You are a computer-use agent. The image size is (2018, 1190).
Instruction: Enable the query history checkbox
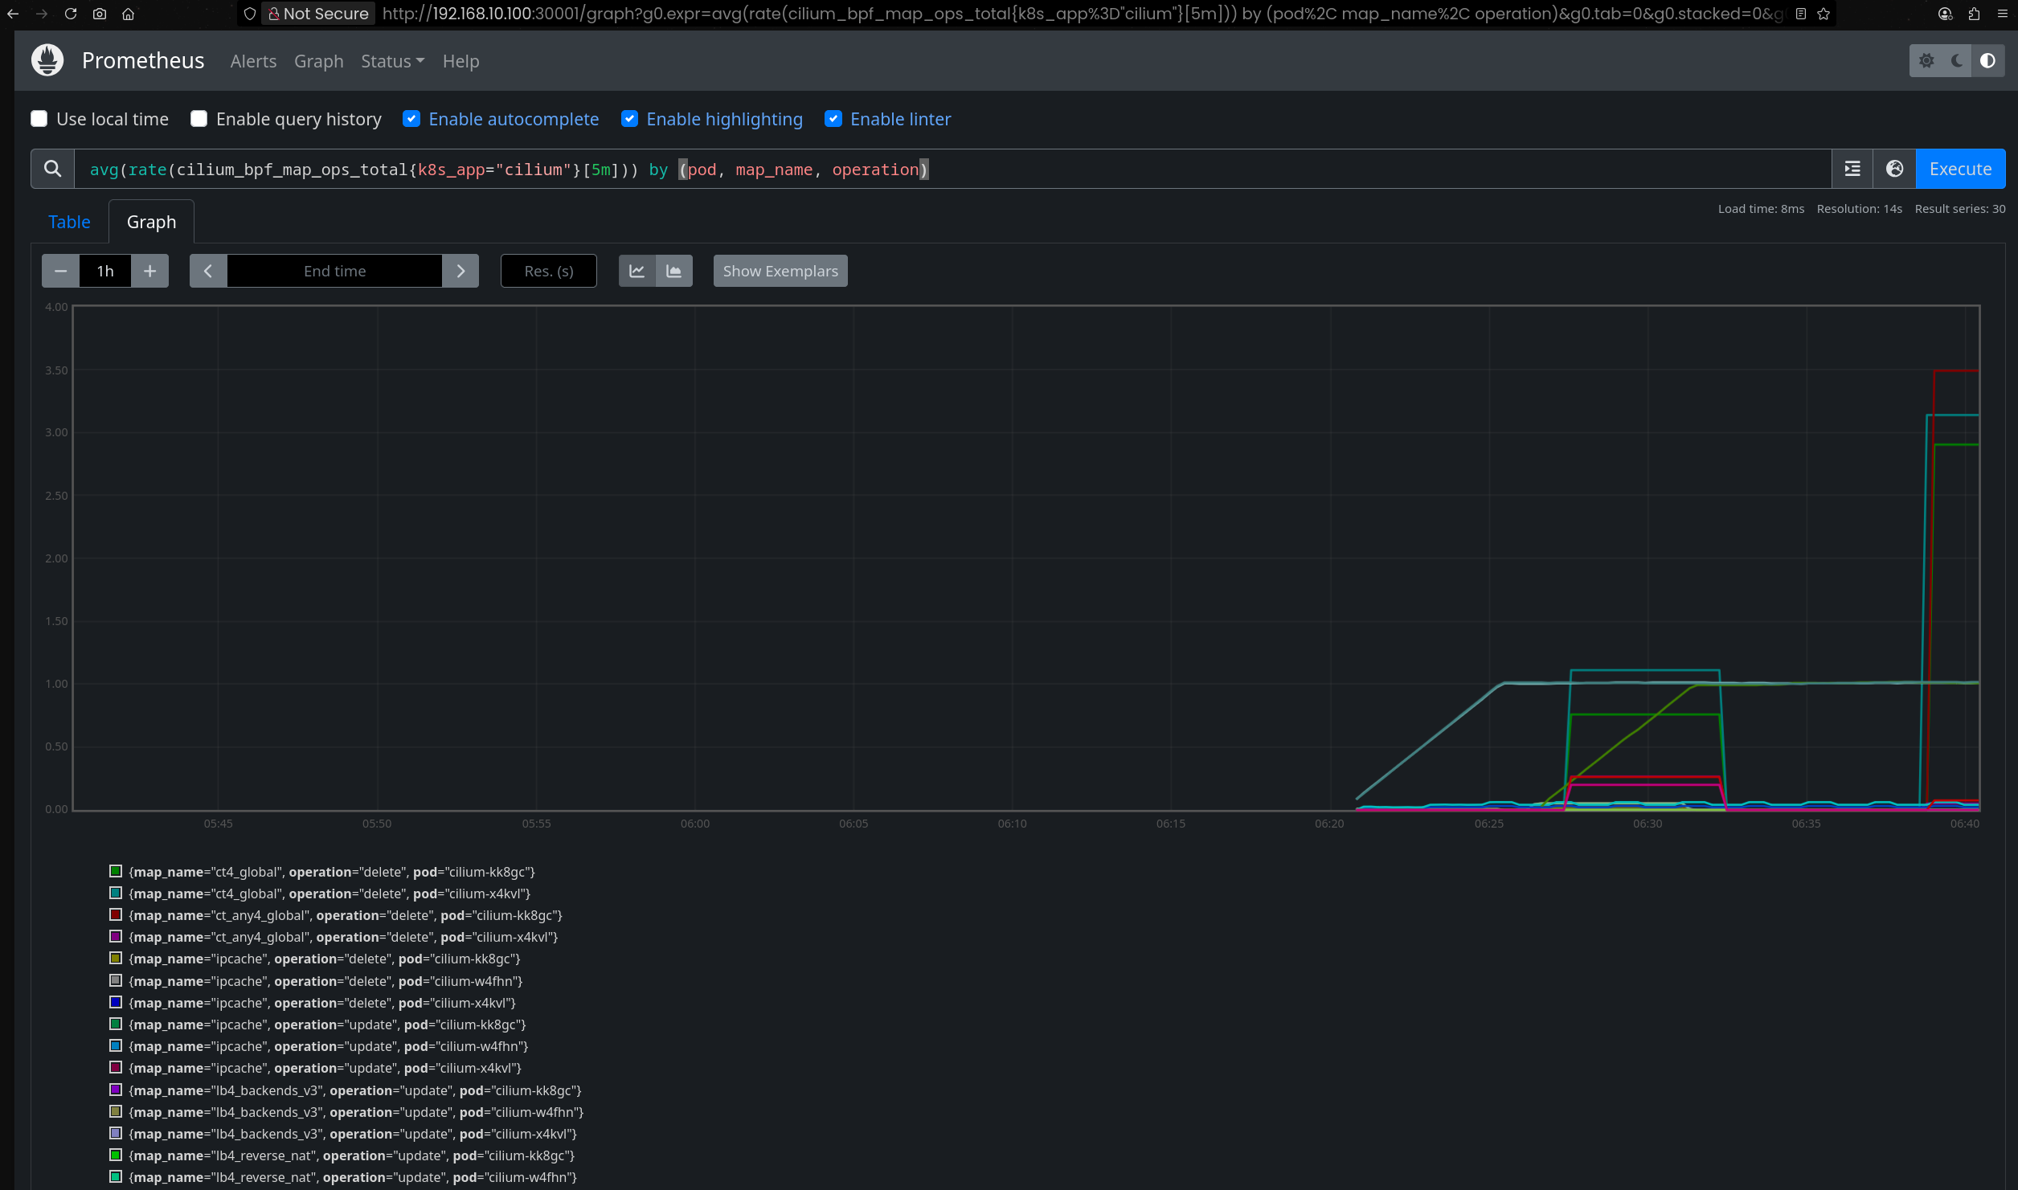[x=199, y=119]
